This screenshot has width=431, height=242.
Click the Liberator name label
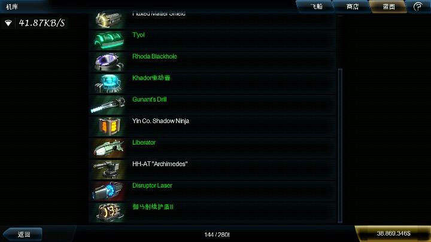click(144, 142)
